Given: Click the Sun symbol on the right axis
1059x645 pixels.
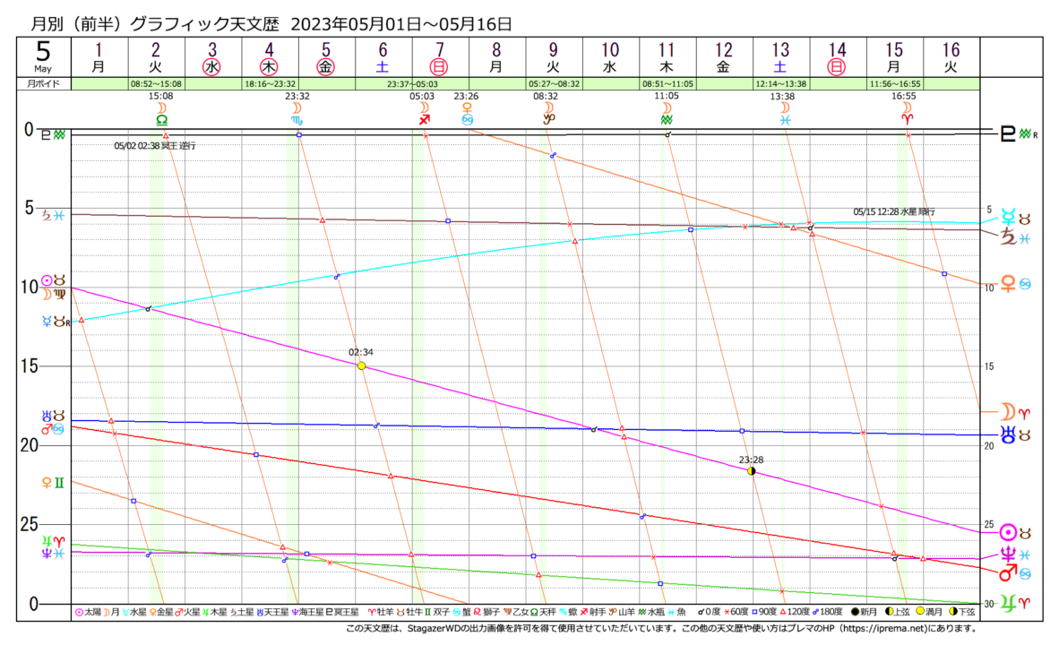Looking at the screenshot, I should coord(1008,531).
